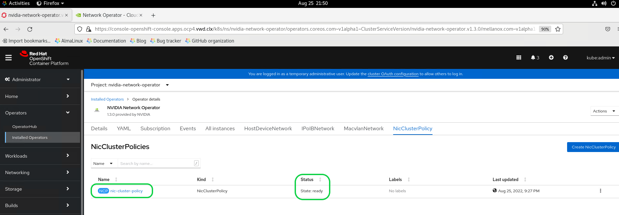Sort table by Kind column arrows
The image size is (619, 215).
[x=213, y=179]
